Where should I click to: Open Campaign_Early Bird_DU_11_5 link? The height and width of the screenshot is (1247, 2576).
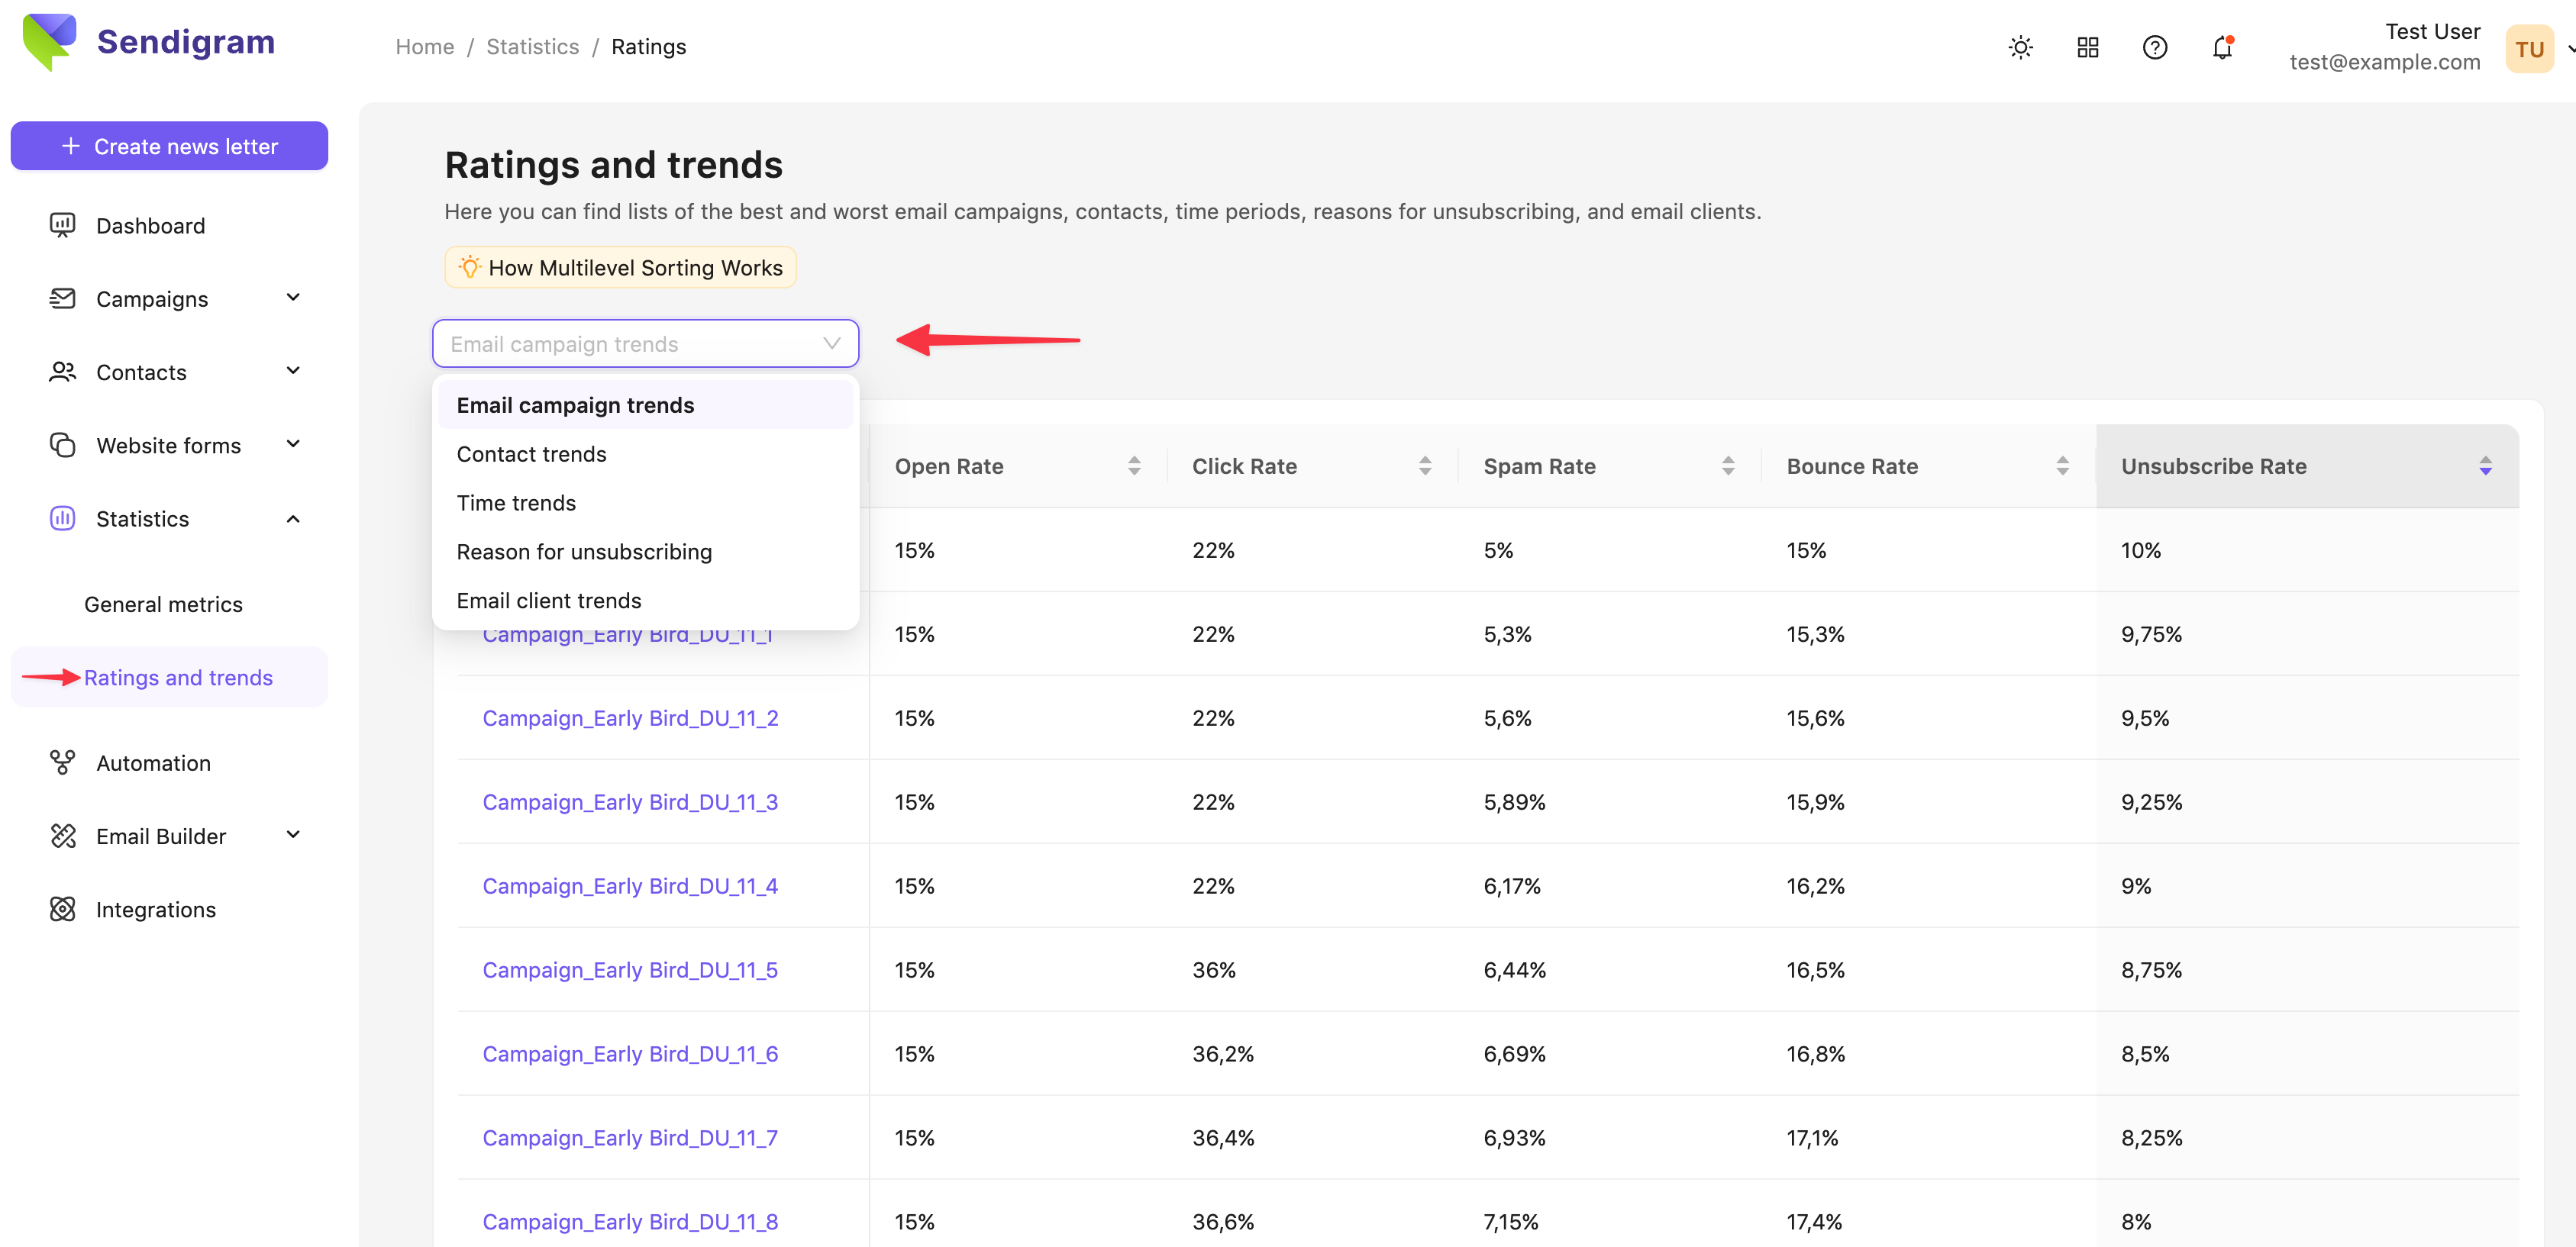point(629,969)
